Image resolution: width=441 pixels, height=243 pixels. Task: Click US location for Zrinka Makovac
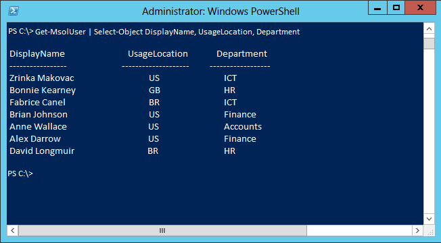(154, 78)
